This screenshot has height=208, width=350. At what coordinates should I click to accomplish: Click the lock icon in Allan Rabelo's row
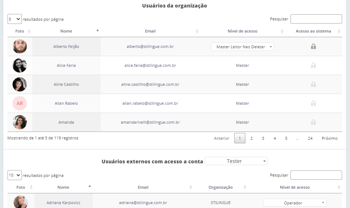pyautogui.click(x=313, y=103)
